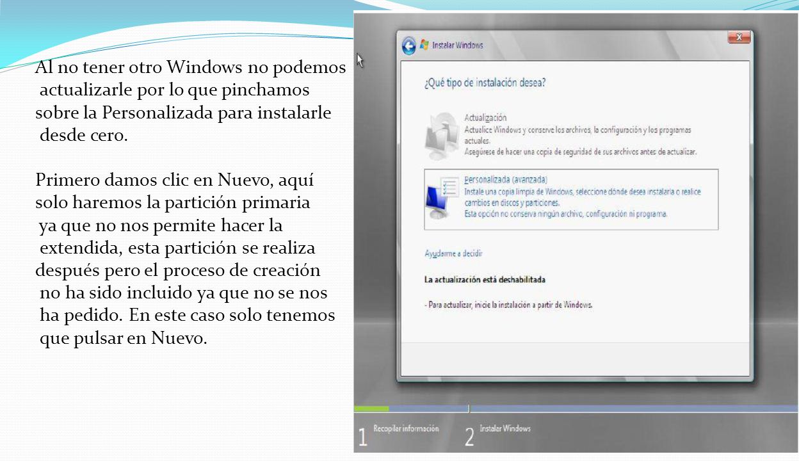Close the Instalar Windows dialog
The height and width of the screenshot is (461, 799).
(x=739, y=38)
